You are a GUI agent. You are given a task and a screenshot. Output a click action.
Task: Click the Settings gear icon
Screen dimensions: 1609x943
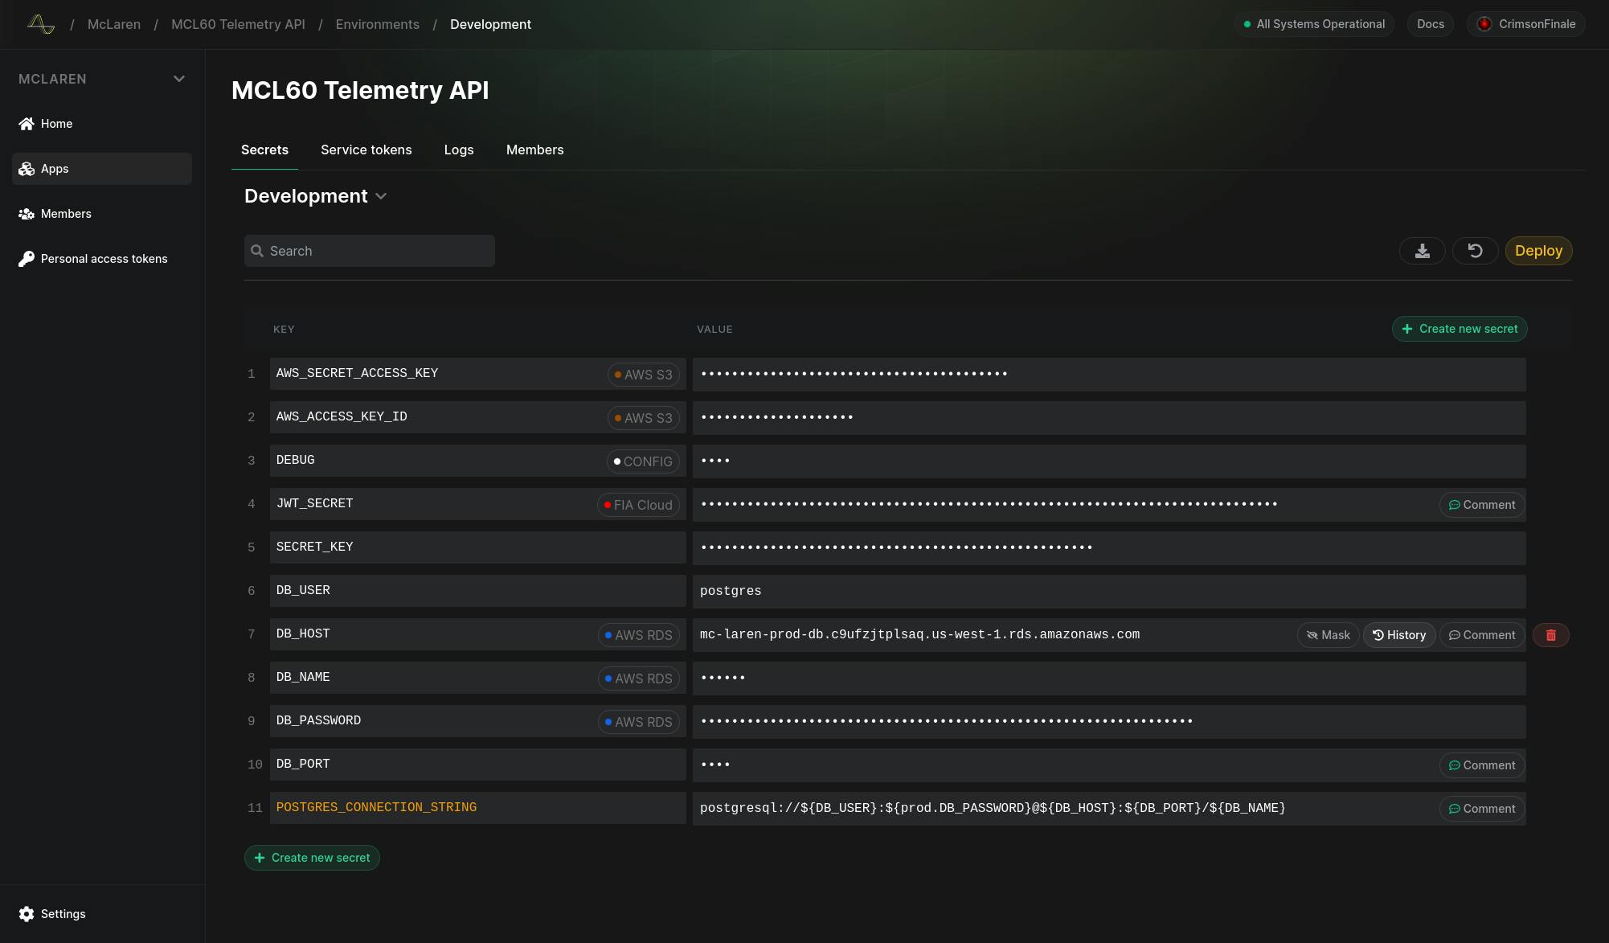pyautogui.click(x=27, y=914)
